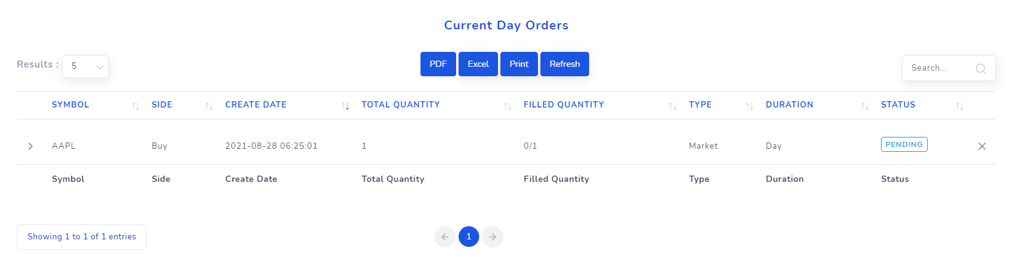The height and width of the screenshot is (270, 1014).
Task: Export orders using the Excel button
Action: point(478,64)
